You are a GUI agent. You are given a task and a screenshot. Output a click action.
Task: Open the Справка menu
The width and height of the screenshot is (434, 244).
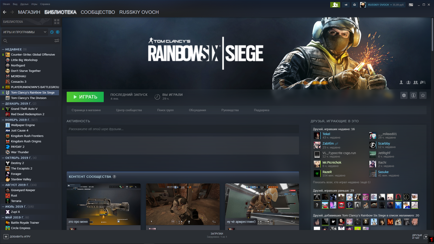pyautogui.click(x=45, y=4)
